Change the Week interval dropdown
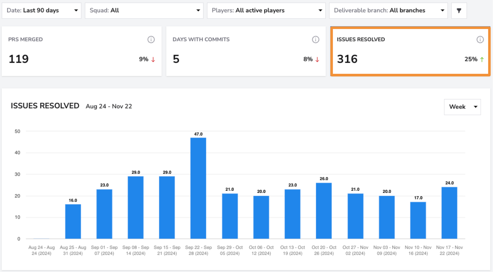 coord(463,107)
